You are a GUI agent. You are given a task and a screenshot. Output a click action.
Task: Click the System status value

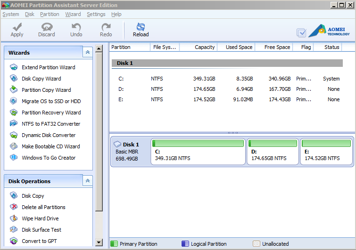(331, 79)
